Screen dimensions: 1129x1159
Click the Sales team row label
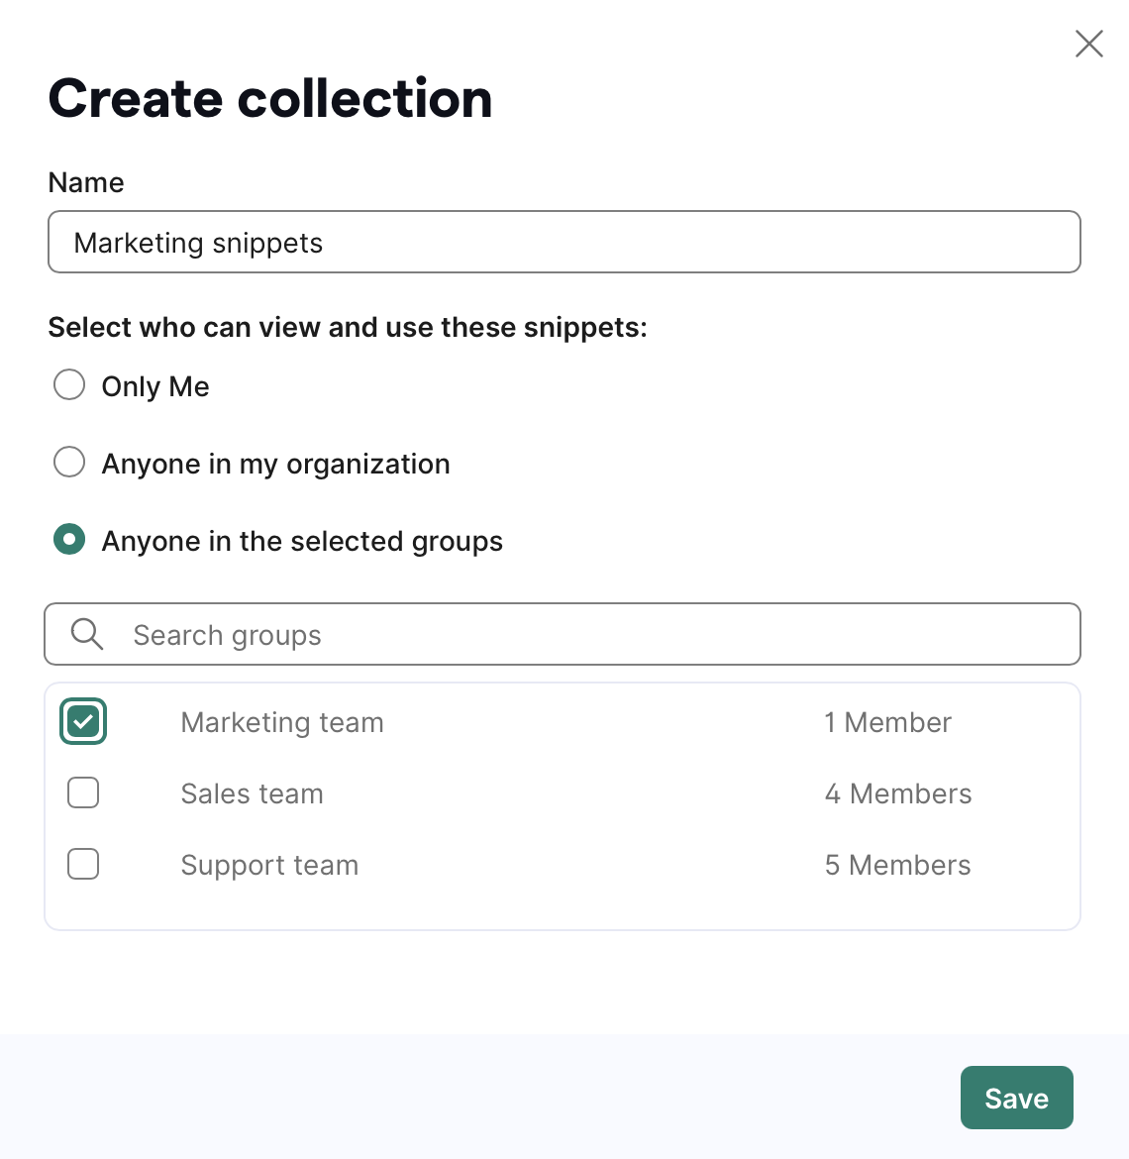[x=252, y=793]
